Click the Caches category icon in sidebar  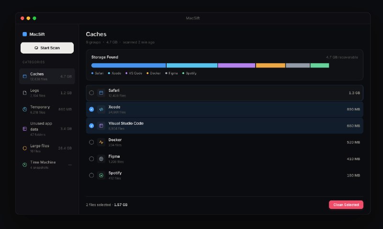(25, 76)
